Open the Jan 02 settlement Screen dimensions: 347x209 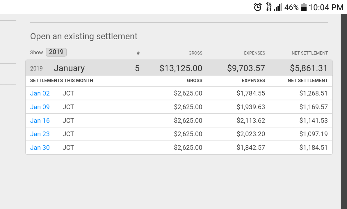tap(40, 93)
